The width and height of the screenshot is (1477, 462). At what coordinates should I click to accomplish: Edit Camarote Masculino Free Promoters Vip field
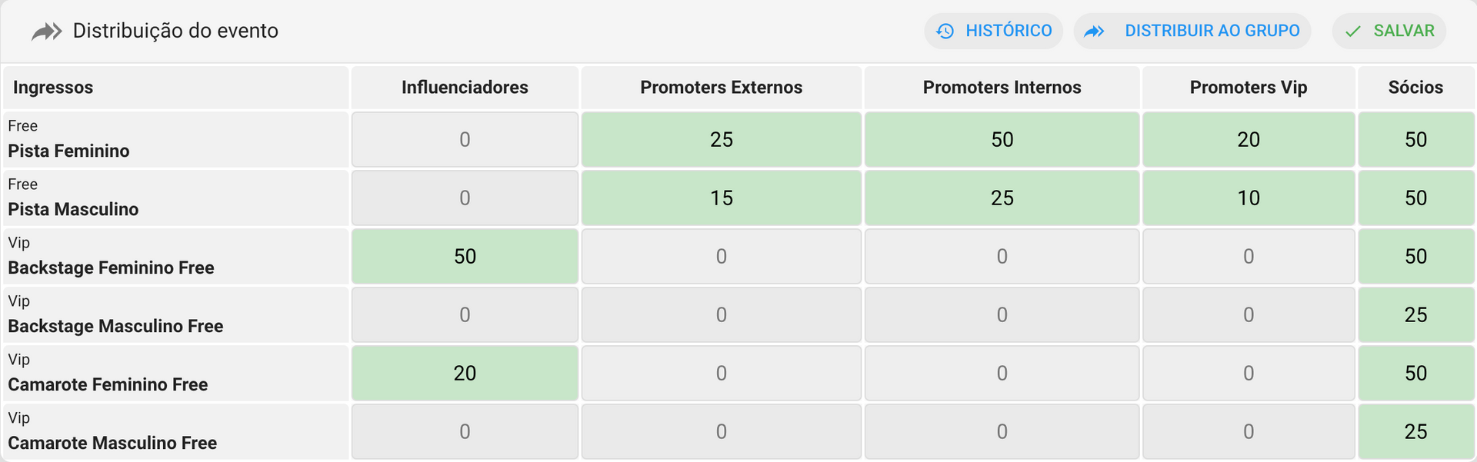[1249, 431]
